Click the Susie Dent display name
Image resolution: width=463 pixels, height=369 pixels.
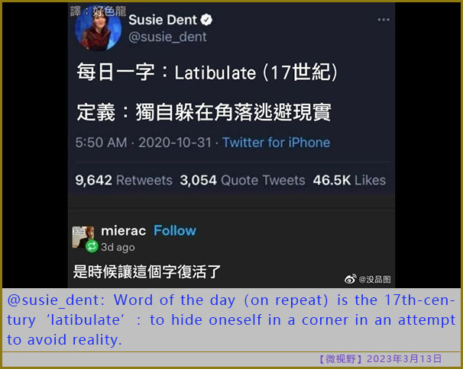[x=163, y=20]
